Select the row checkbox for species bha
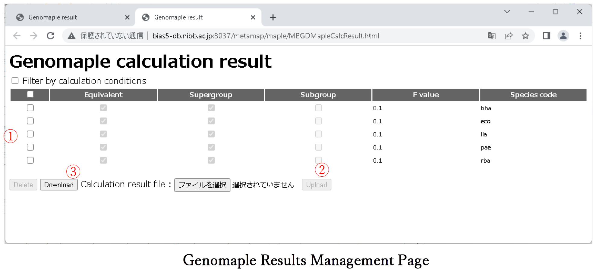 click(30, 108)
